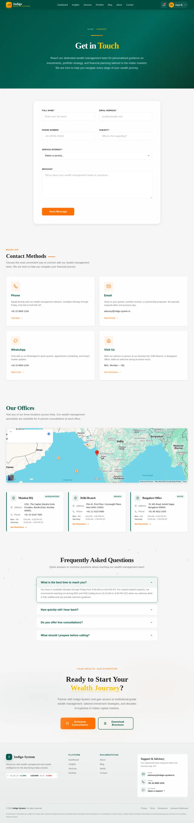Click the Indigo Wealth System logo icon
The height and width of the screenshot is (823, 194).
tap(8, 5)
